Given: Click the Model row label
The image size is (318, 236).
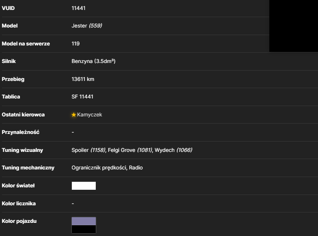Looking at the screenshot, I should [10, 26].
